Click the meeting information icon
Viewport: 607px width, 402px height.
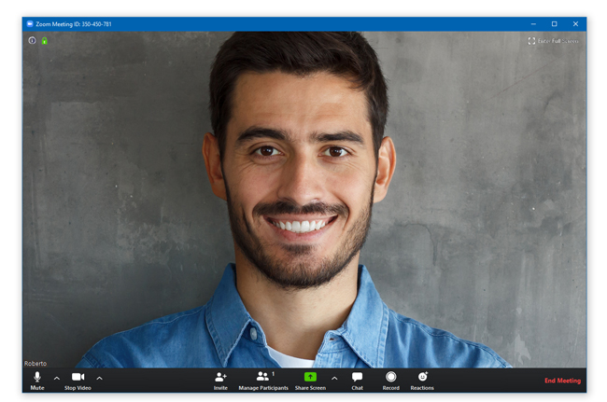(x=32, y=40)
